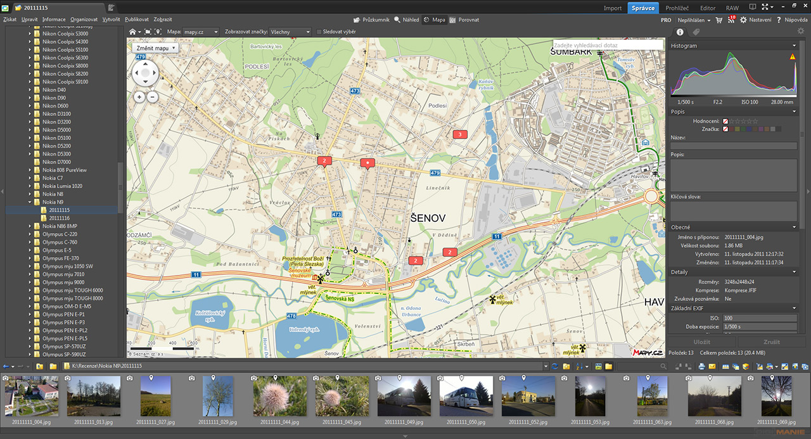Image resolution: width=811 pixels, height=439 pixels.
Task: Click the refresh icon next to path bar
Action: [x=555, y=366]
